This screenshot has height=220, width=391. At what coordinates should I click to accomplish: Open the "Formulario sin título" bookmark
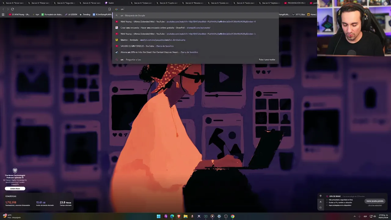[x=52, y=14]
